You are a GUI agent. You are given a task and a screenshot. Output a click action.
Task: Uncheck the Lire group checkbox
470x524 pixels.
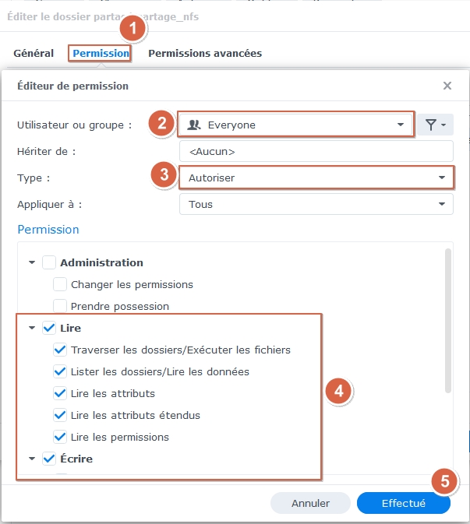(x=49, y=329)
